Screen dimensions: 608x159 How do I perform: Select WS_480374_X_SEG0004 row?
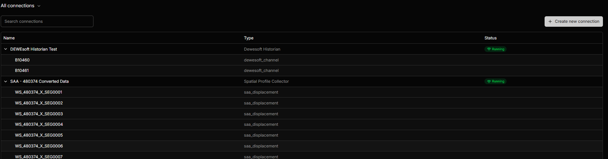(301, 124)
